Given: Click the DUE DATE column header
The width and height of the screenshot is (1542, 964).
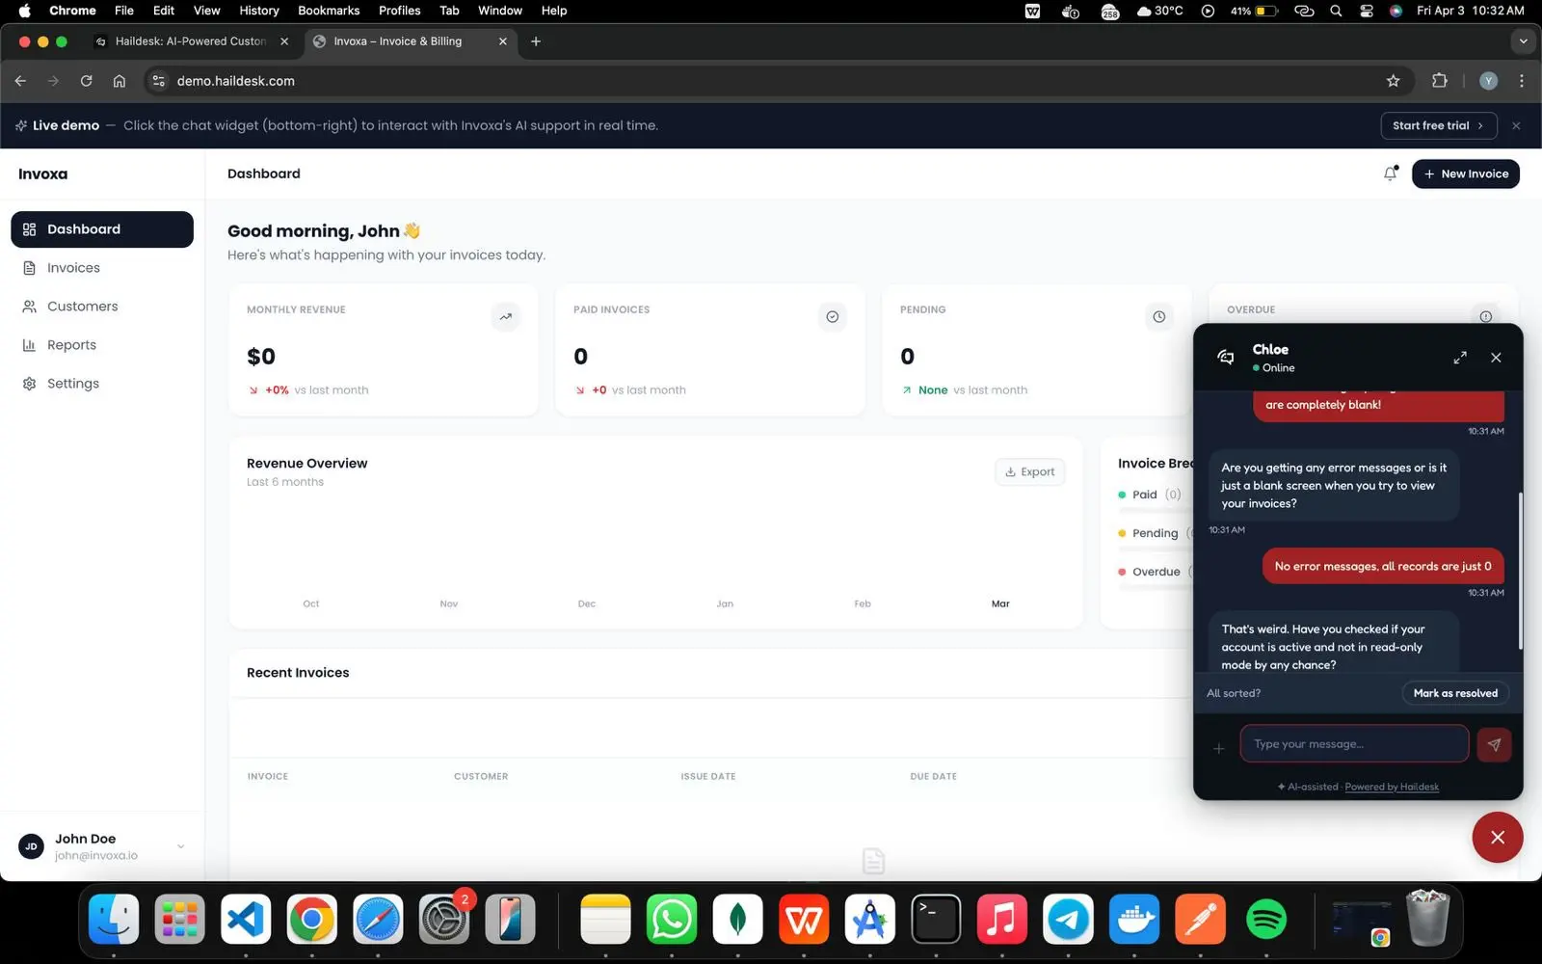Looking at the screenshot, I should [x=933, y=776].
